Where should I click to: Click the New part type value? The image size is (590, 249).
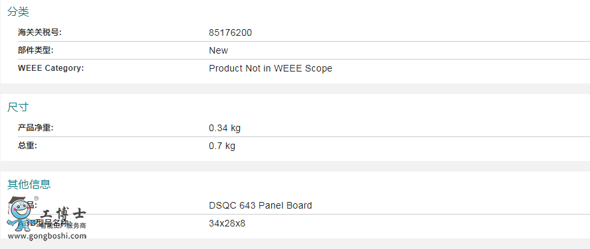click(x=218, y=50)
